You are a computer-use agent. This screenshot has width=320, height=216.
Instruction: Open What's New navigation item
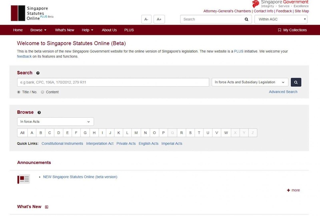click(x=64, y=30)
